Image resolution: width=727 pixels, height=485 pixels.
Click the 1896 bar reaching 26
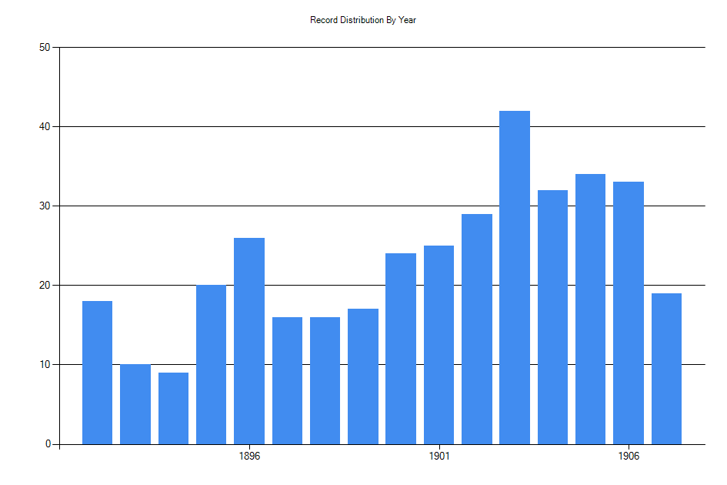click(249, 341)
